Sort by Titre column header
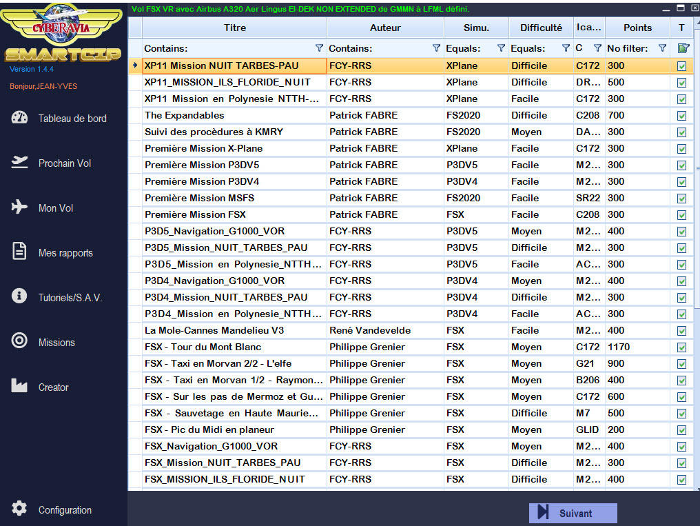Viewport: 700px width, 526px height. (235, 28)
